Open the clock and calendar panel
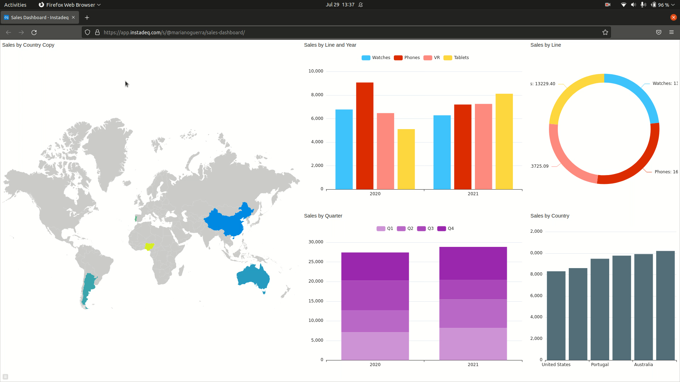Viewport: 680px width, 382px height. pos(340,5)
